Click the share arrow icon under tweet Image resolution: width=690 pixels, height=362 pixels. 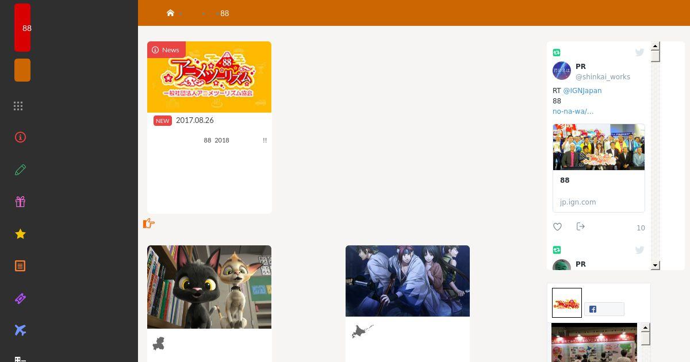(580, 226)
